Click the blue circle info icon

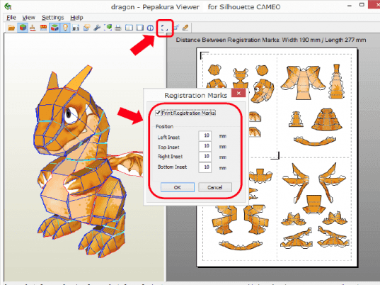[x=150, y=28]
